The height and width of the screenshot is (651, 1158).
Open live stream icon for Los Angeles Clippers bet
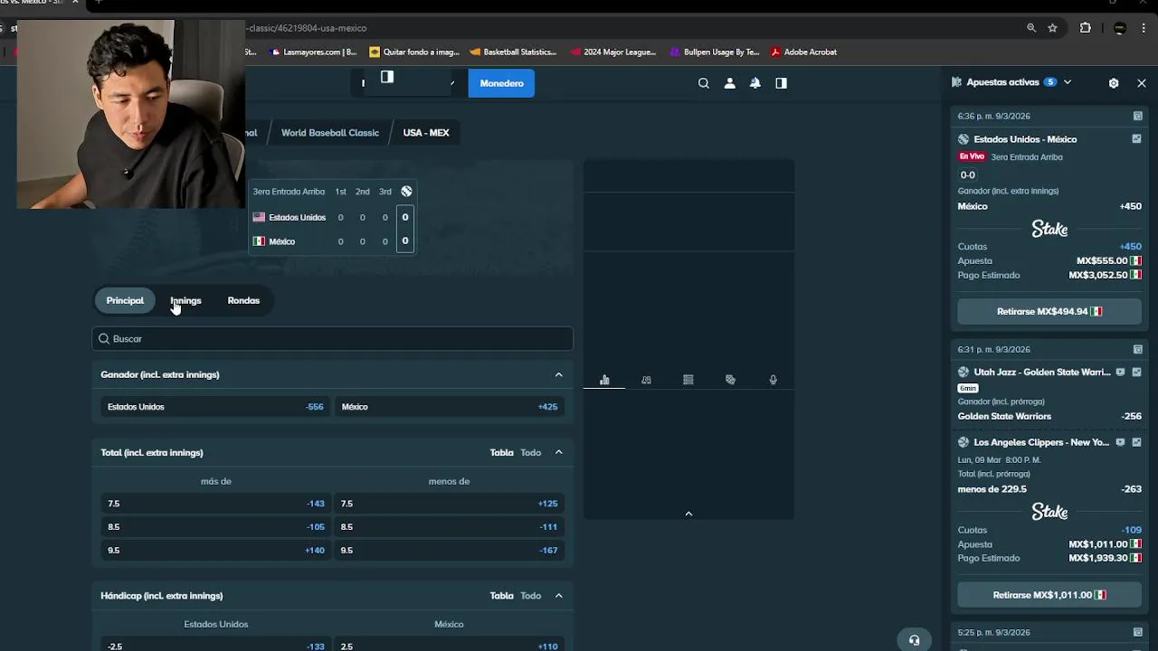click(1121, 442)
